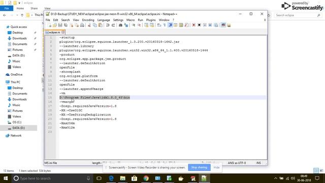Toggle synchronized vertical scrolling
The image size is (325, 183).
pos(146,25)
